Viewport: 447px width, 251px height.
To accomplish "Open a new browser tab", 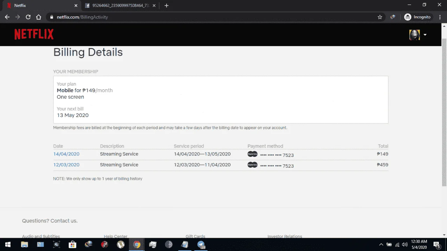I will pyautogui.click(x=166, y=6).
